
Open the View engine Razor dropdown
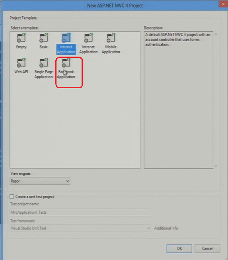click(40, 181)
